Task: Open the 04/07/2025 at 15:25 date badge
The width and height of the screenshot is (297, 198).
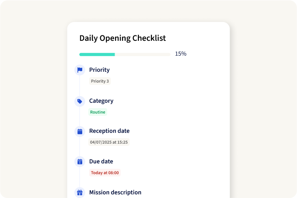Action: 109,142
